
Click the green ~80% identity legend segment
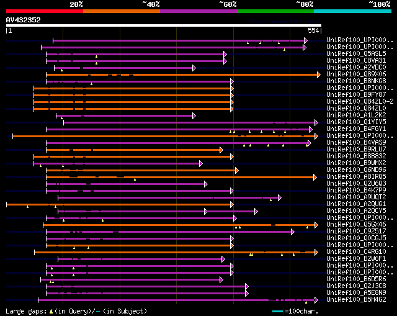(275, 11)
